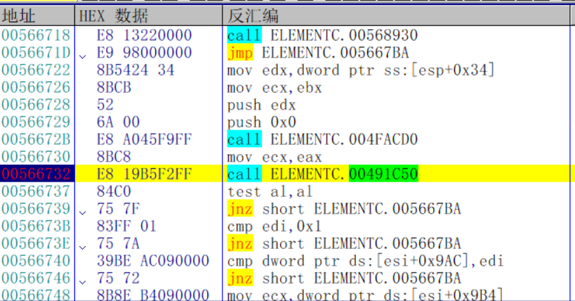Click hex bytes 8BCB
The width and height of the screenshot is (575, 301).
pyautogui.click(x=114, y=87)
